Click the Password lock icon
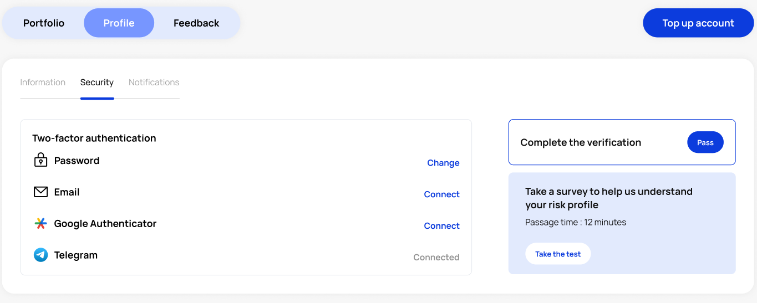The width and height of the screenshot is (757, 303). (40, 161)
